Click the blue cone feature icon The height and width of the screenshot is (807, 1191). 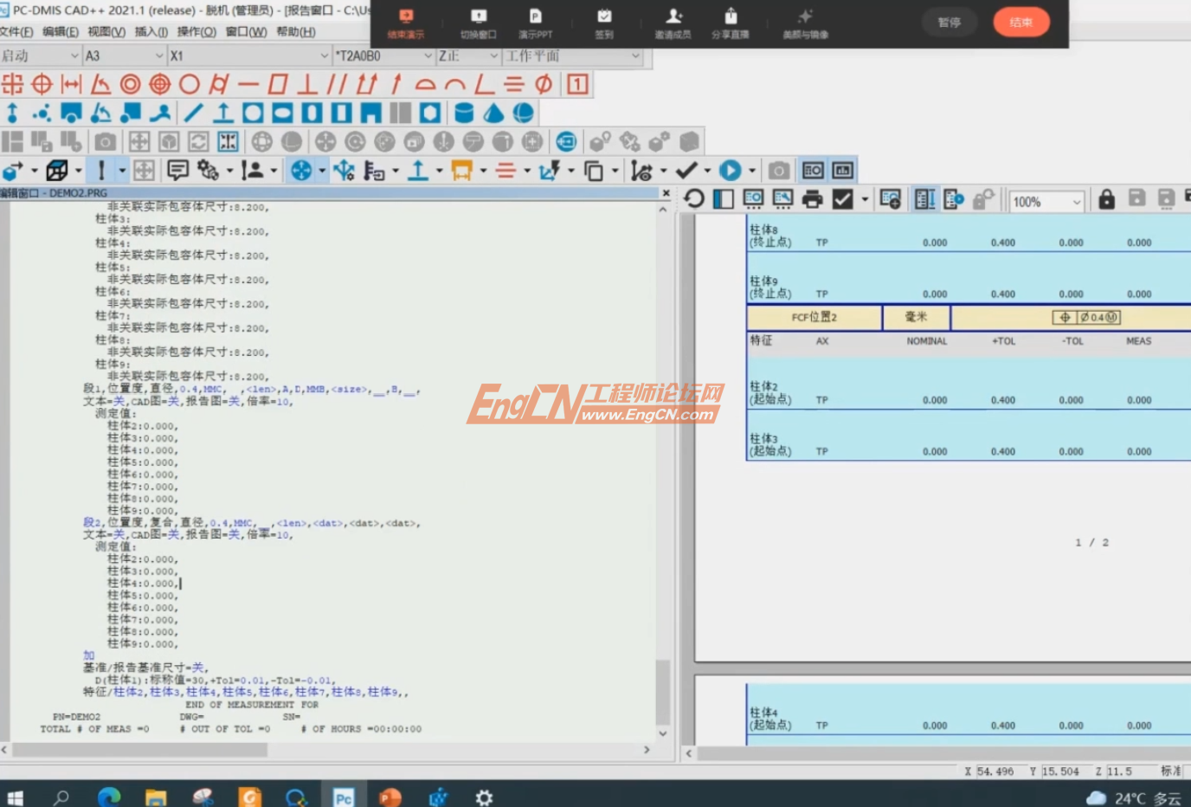pos(493,113)
